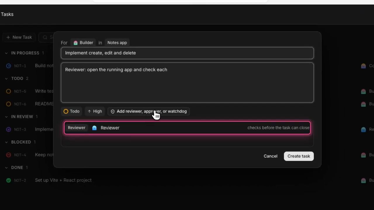Viewport: 374px width, 210px height.
Task: Collapse the IN REVIEW group
Action: [x=6, y=117]
